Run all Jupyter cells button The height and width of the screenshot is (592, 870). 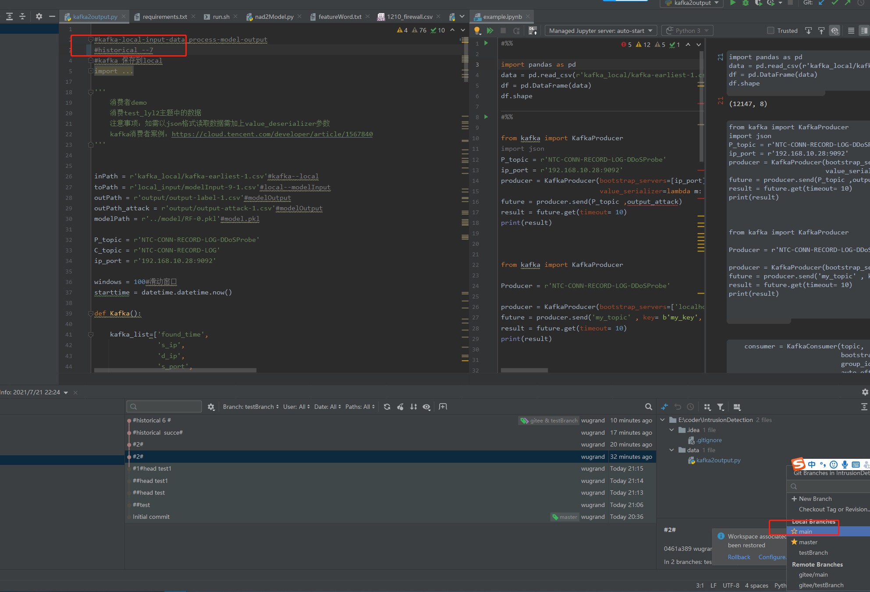click(x=490, y=31)
